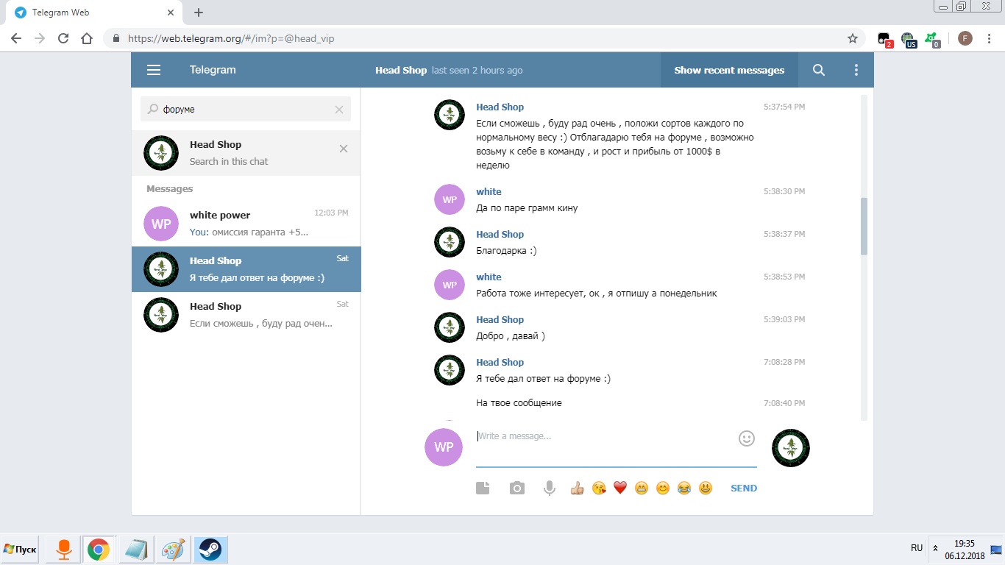
Task: Insert the tears of joy emoji
Action: tap(684, 488)
